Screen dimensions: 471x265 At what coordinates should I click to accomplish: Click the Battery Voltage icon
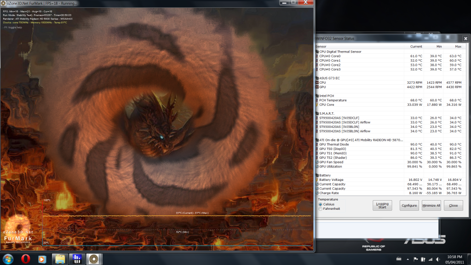click(x=317, y=180)
